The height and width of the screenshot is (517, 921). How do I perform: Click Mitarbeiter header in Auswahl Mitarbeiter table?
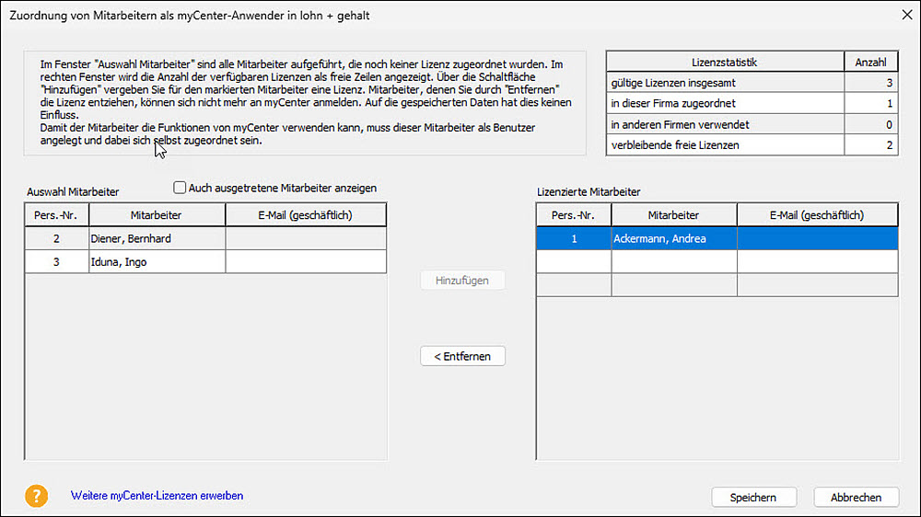[157, 215]
